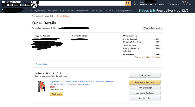Click the BuySPRY seller link

tap(60, 84)
